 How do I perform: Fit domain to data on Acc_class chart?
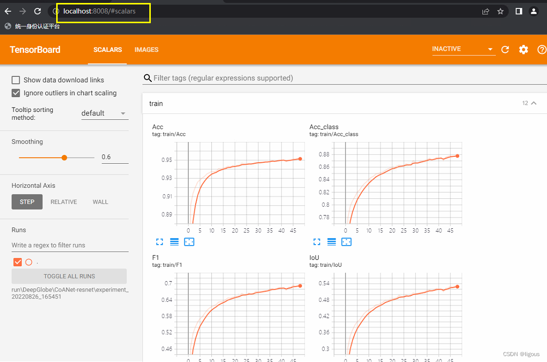346,242
